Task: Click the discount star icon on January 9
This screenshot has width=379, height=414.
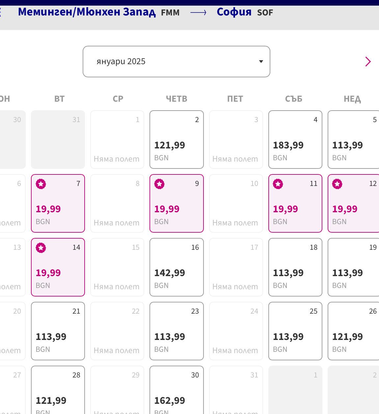Action: pyautogui.click(x=159, y=184)
